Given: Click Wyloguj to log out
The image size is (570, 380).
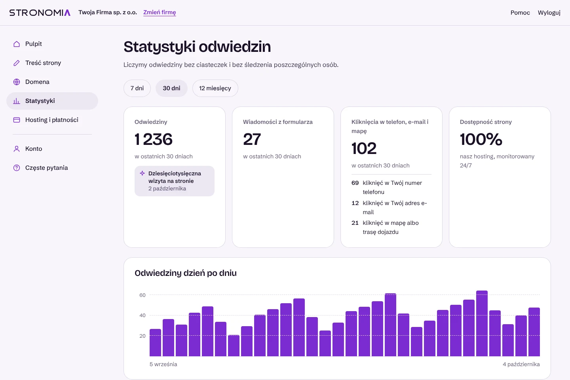Looking at the screenshot, I should click(549, 13).
